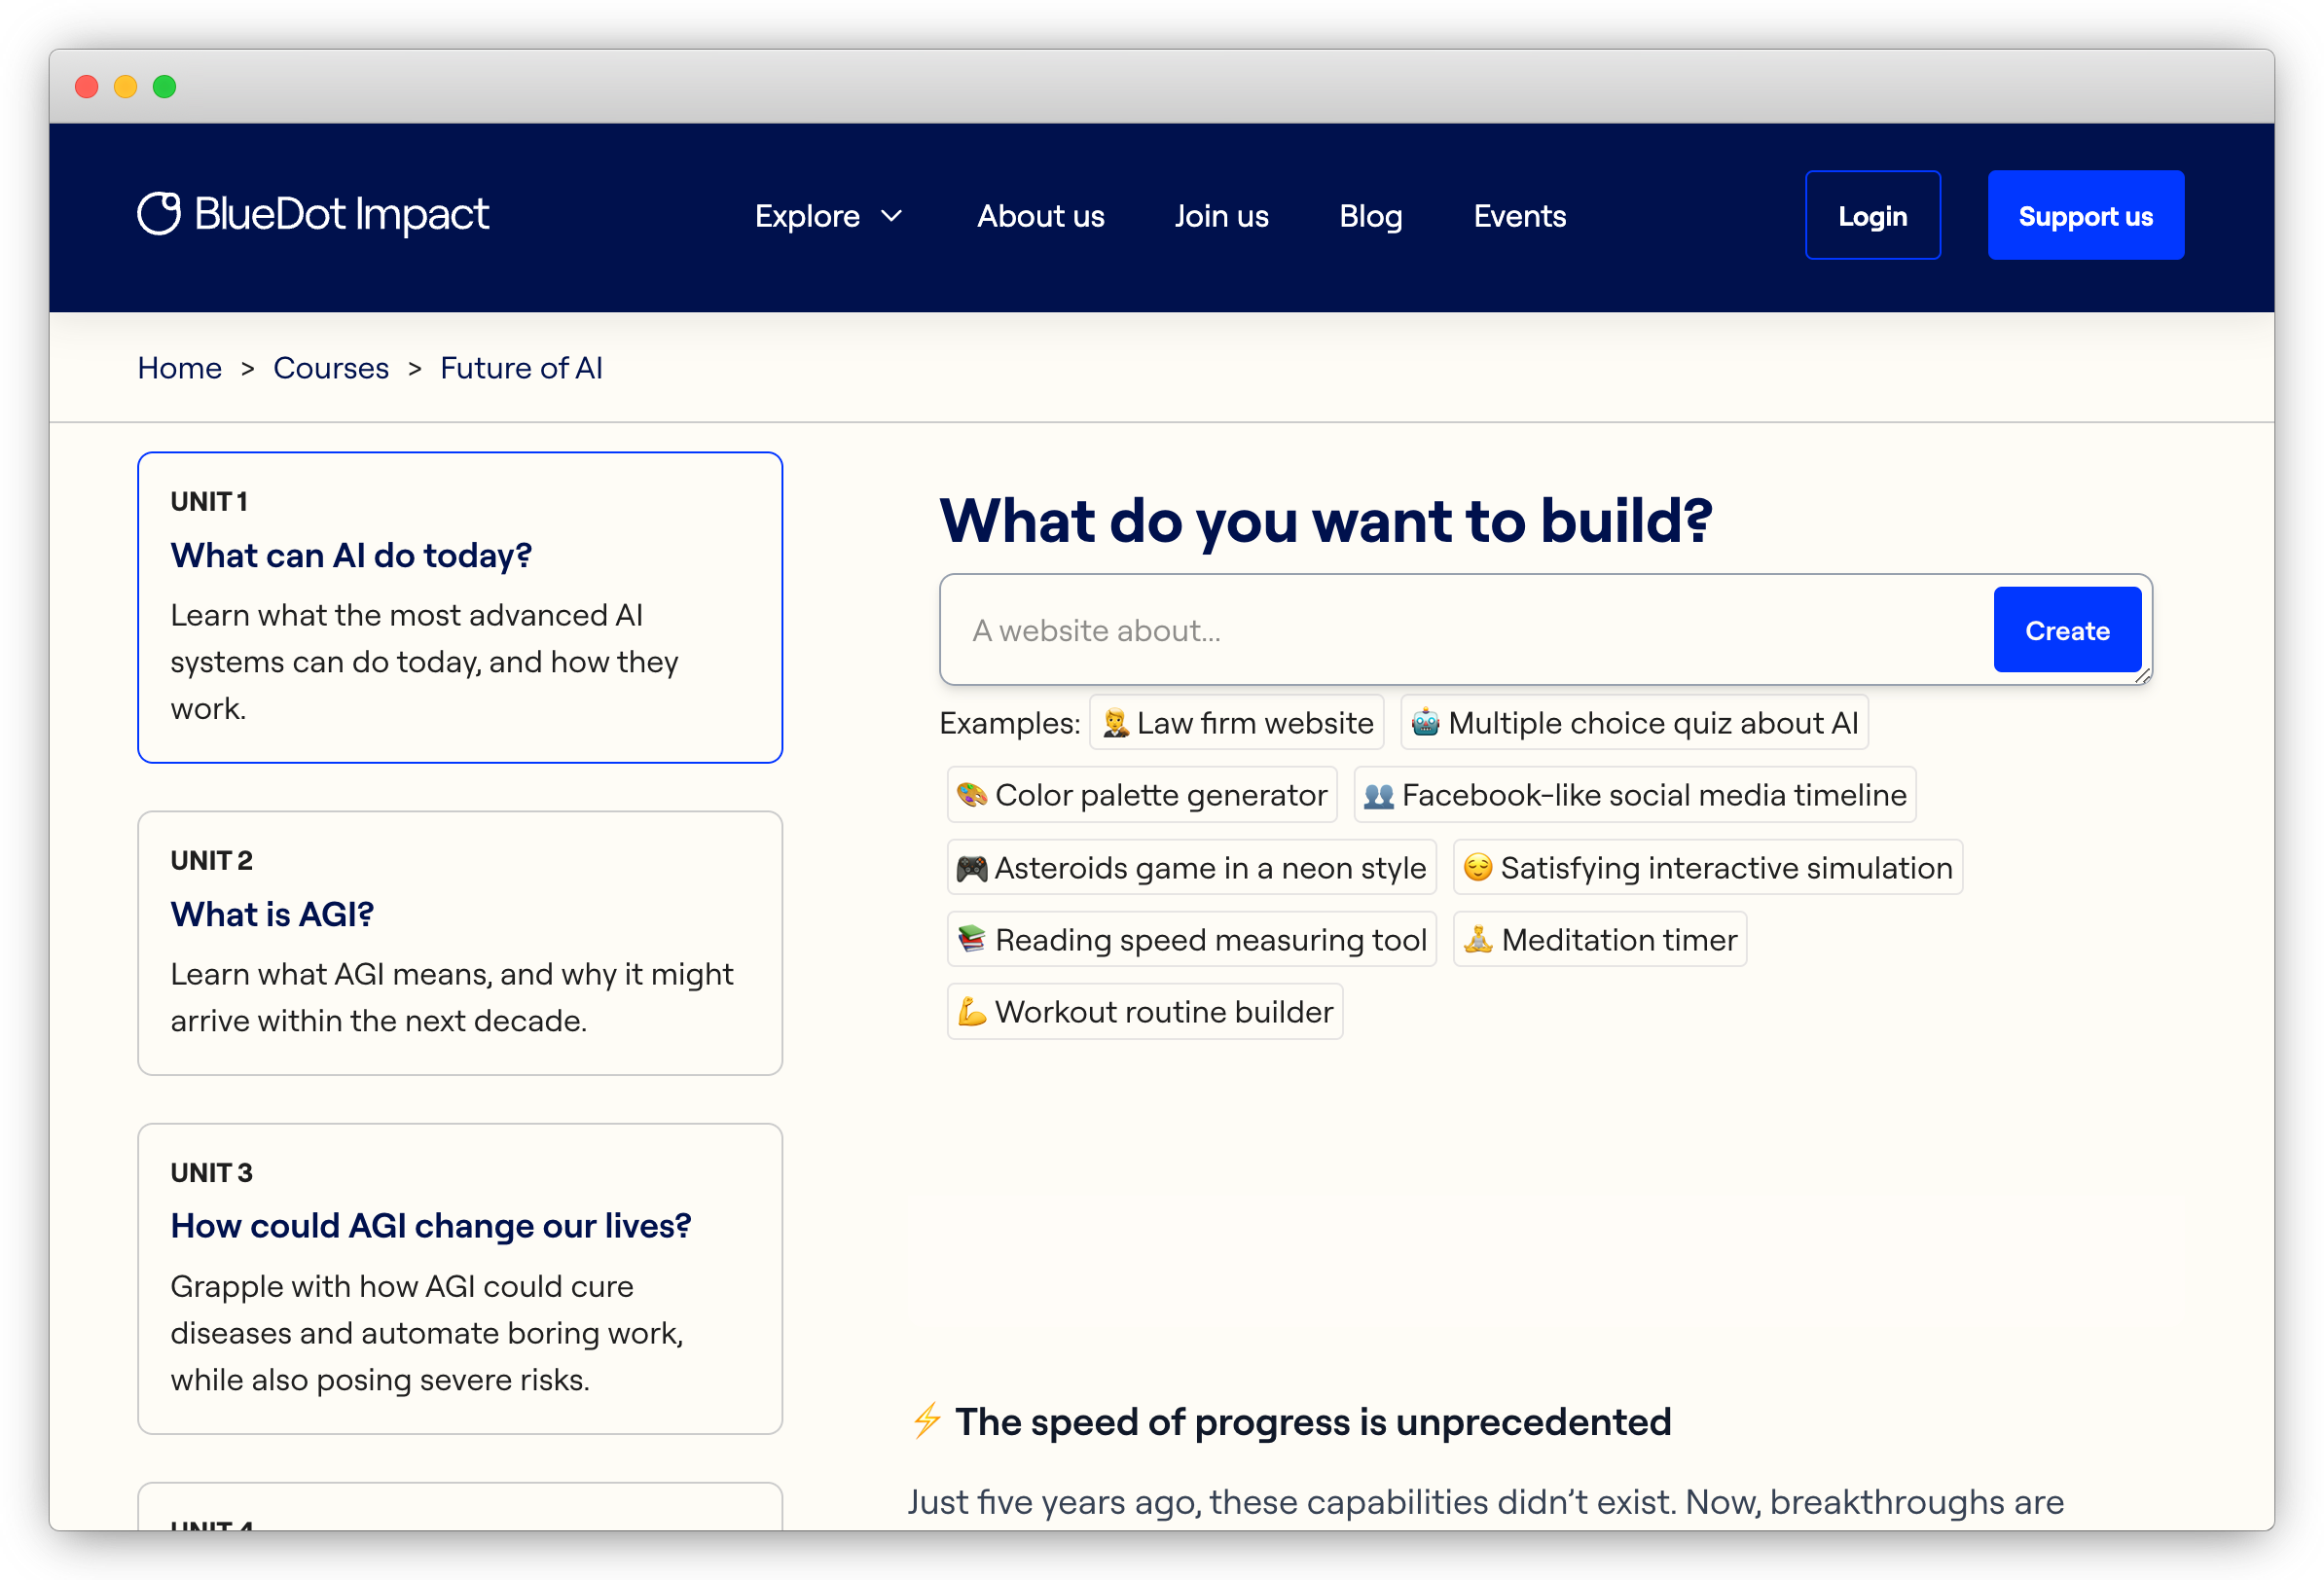Open the Support us page
The height and width of the screenshot is (1580, 2324).
(2085, 214)
